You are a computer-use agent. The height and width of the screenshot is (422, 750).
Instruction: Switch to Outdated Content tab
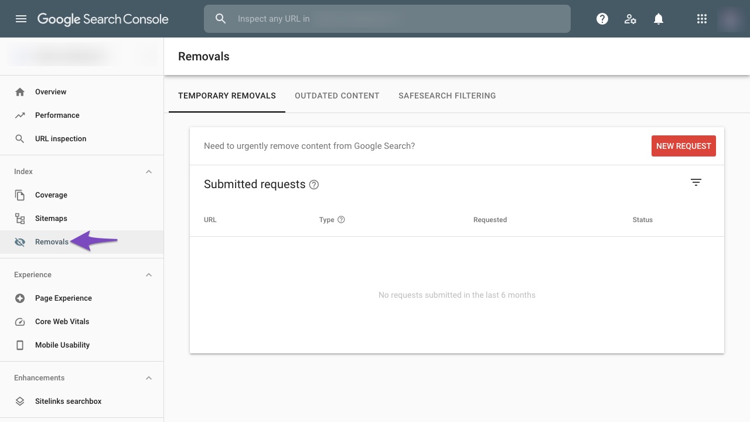tap(337, 96)
